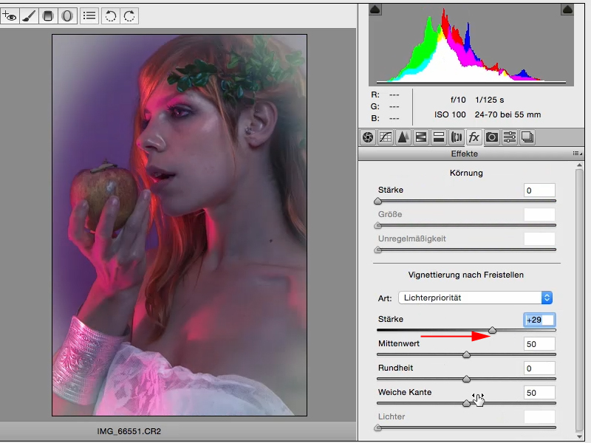Click the Rundheit label
This screenshot has height=443, width=591.
(395, 368)
